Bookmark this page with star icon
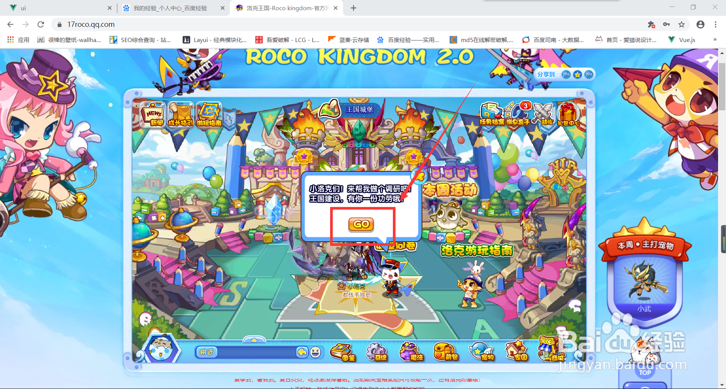The image size is (726, 389). click(681, 24)
